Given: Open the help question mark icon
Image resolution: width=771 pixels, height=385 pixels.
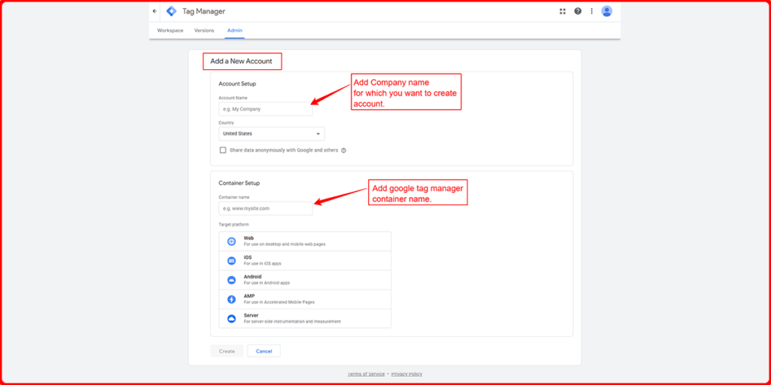Looking at the screenshot, I should pos(577,11).
